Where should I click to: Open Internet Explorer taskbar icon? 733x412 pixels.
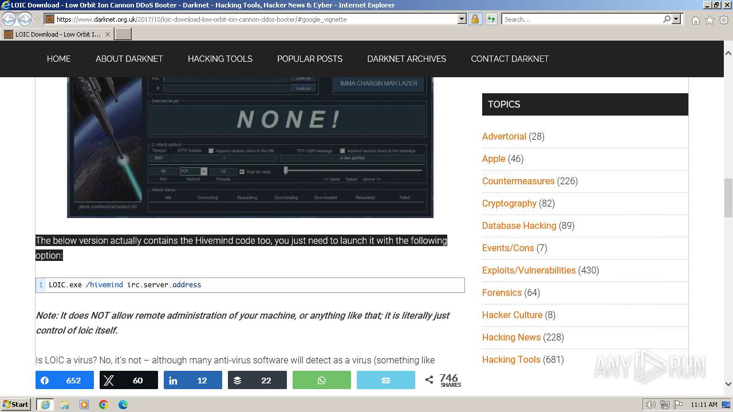click(45, 405)
